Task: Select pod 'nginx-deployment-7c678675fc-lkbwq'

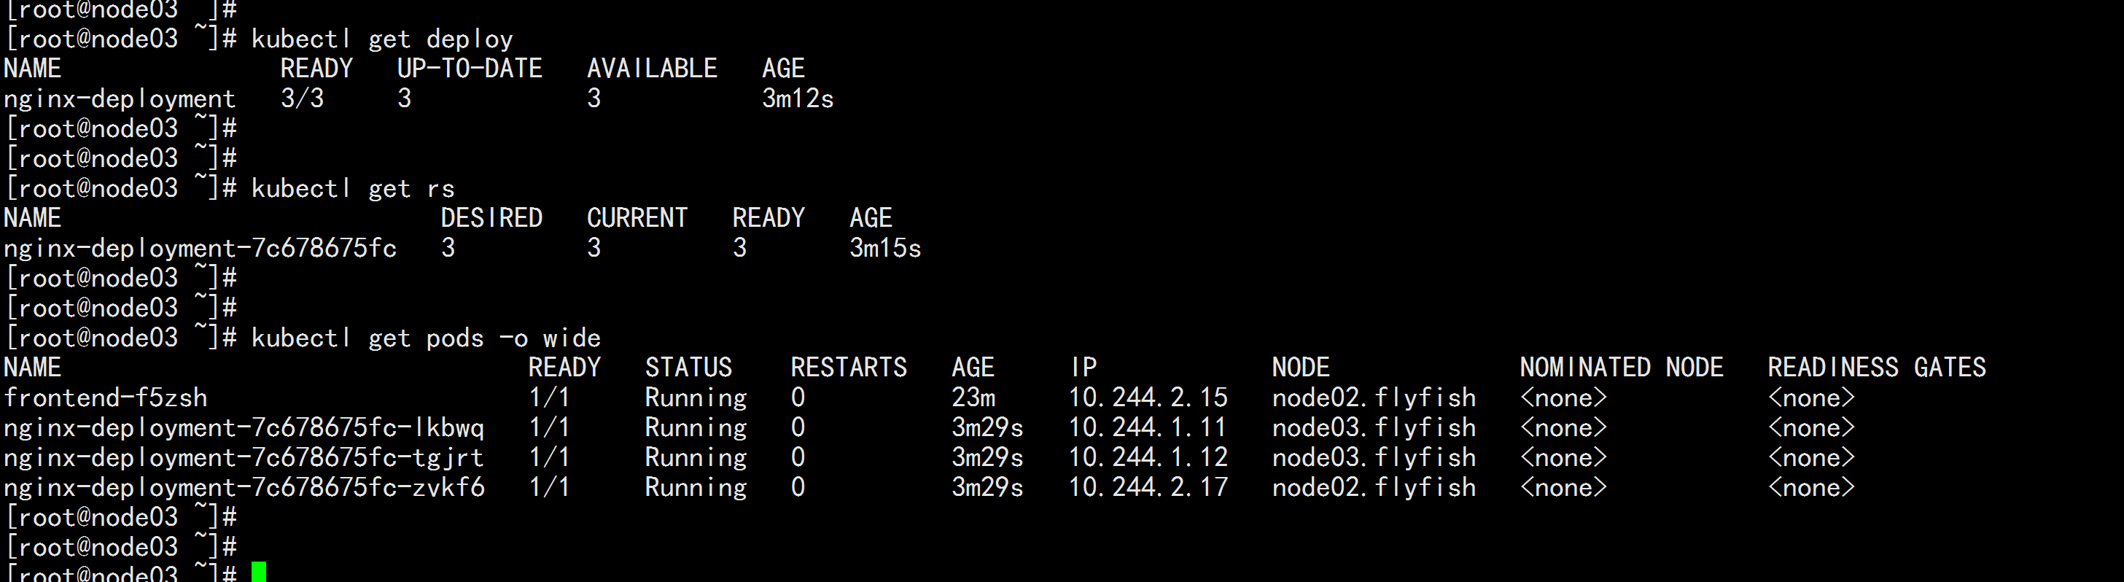Action: [x=244, y=428]
